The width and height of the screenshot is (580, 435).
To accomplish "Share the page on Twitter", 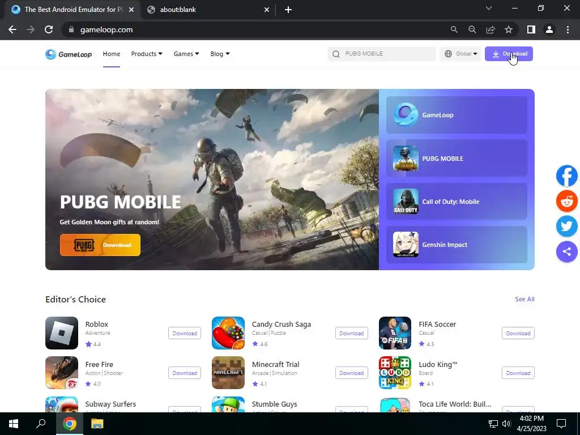I will point(566,226).
